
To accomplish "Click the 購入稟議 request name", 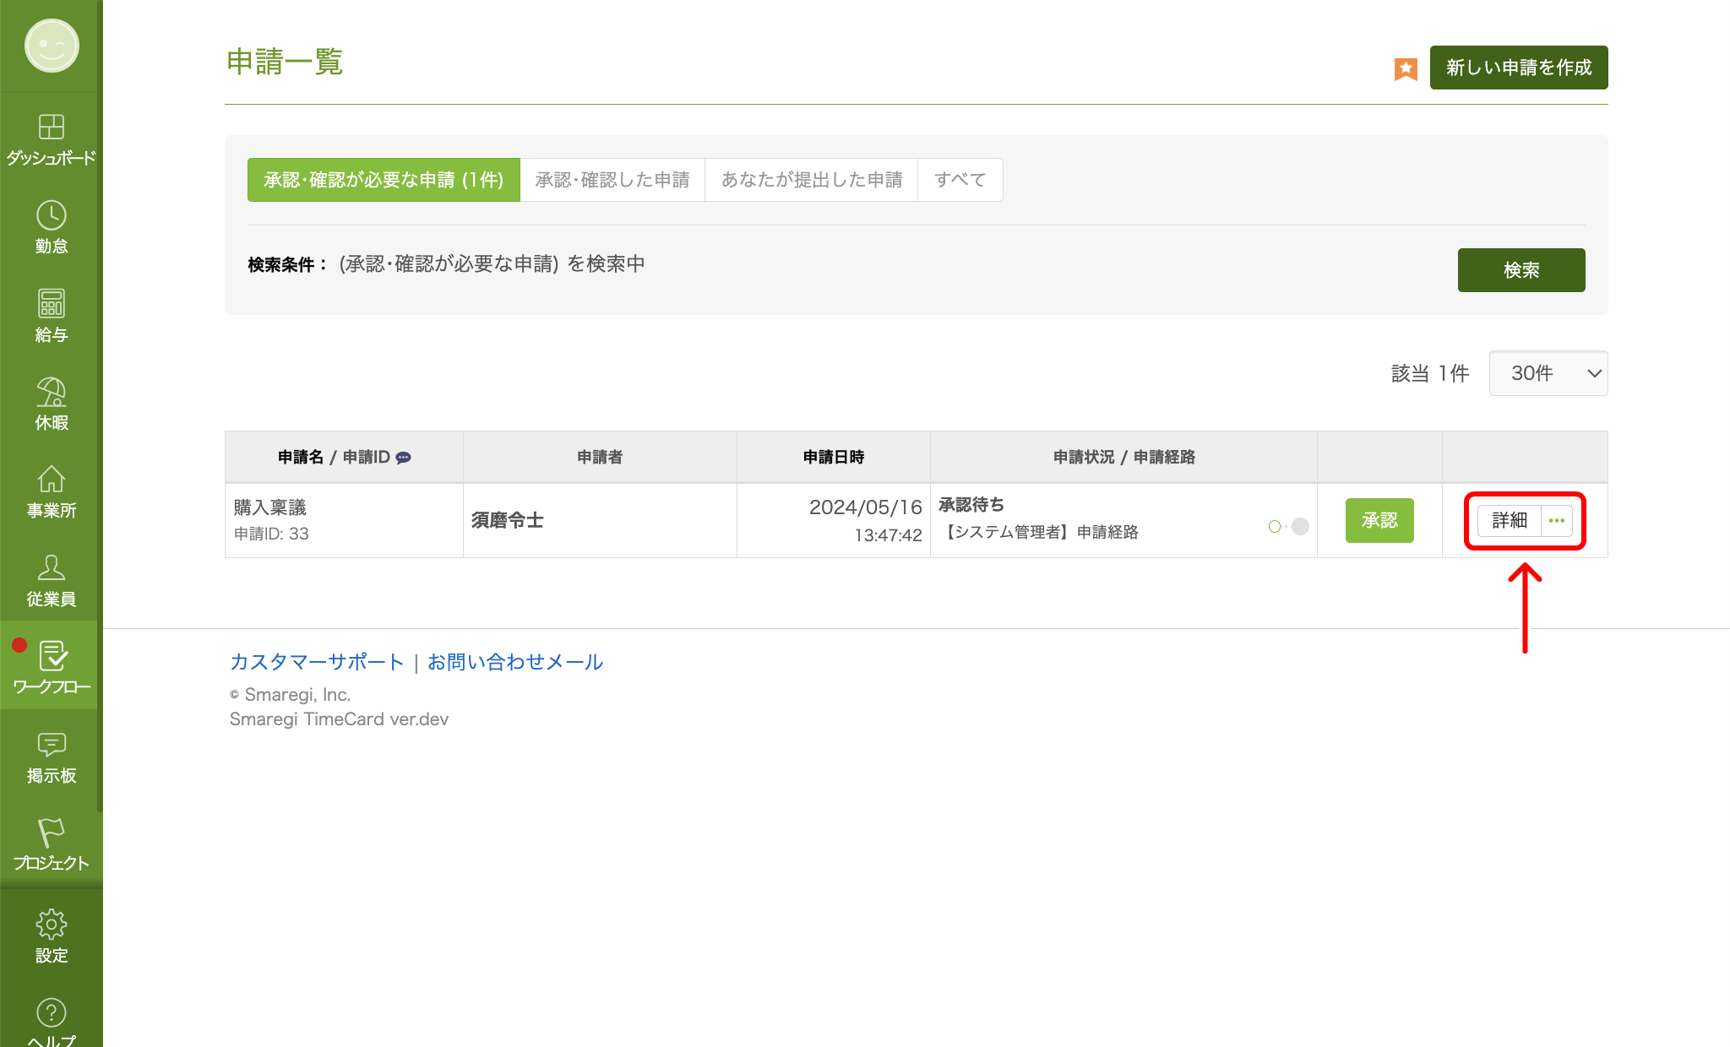I will (x=270, y=507).
